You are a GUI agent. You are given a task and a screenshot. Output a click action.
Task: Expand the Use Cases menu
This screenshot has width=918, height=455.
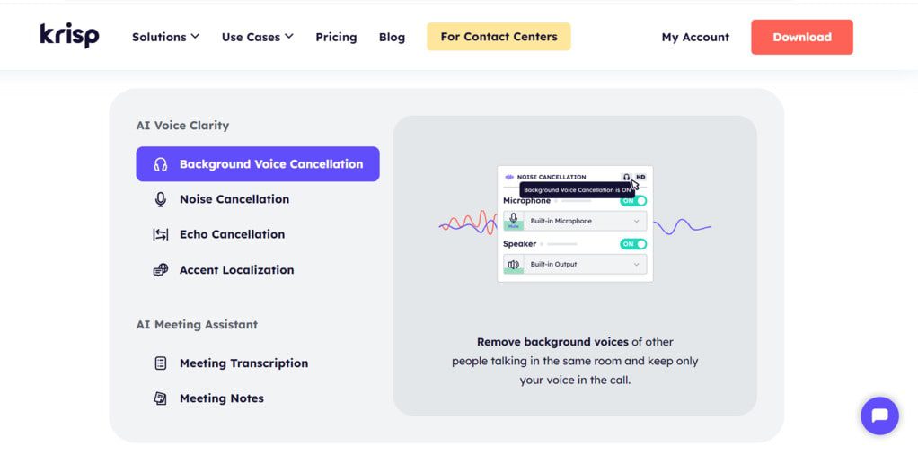coord(257,37)
